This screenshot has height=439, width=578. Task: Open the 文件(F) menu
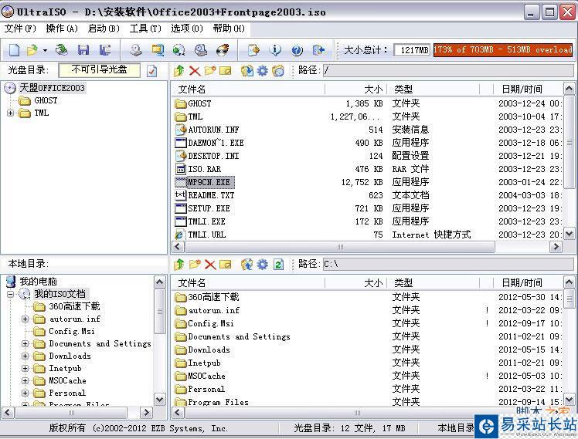point(20,29)
